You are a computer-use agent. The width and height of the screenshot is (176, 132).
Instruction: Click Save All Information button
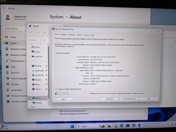(129, 99)
